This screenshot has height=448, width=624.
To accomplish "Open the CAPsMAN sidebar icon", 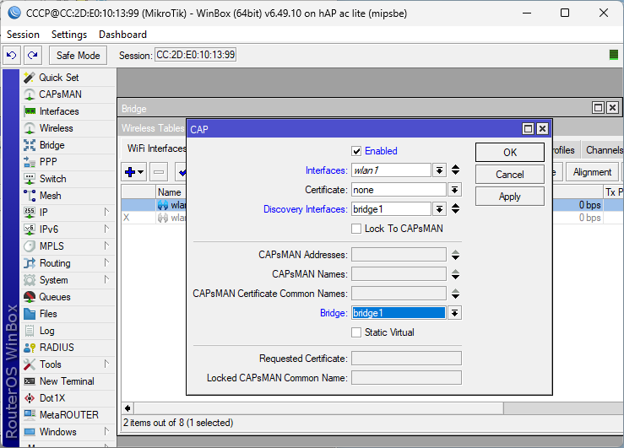I will pyautogui.click(x=30, y=94).
